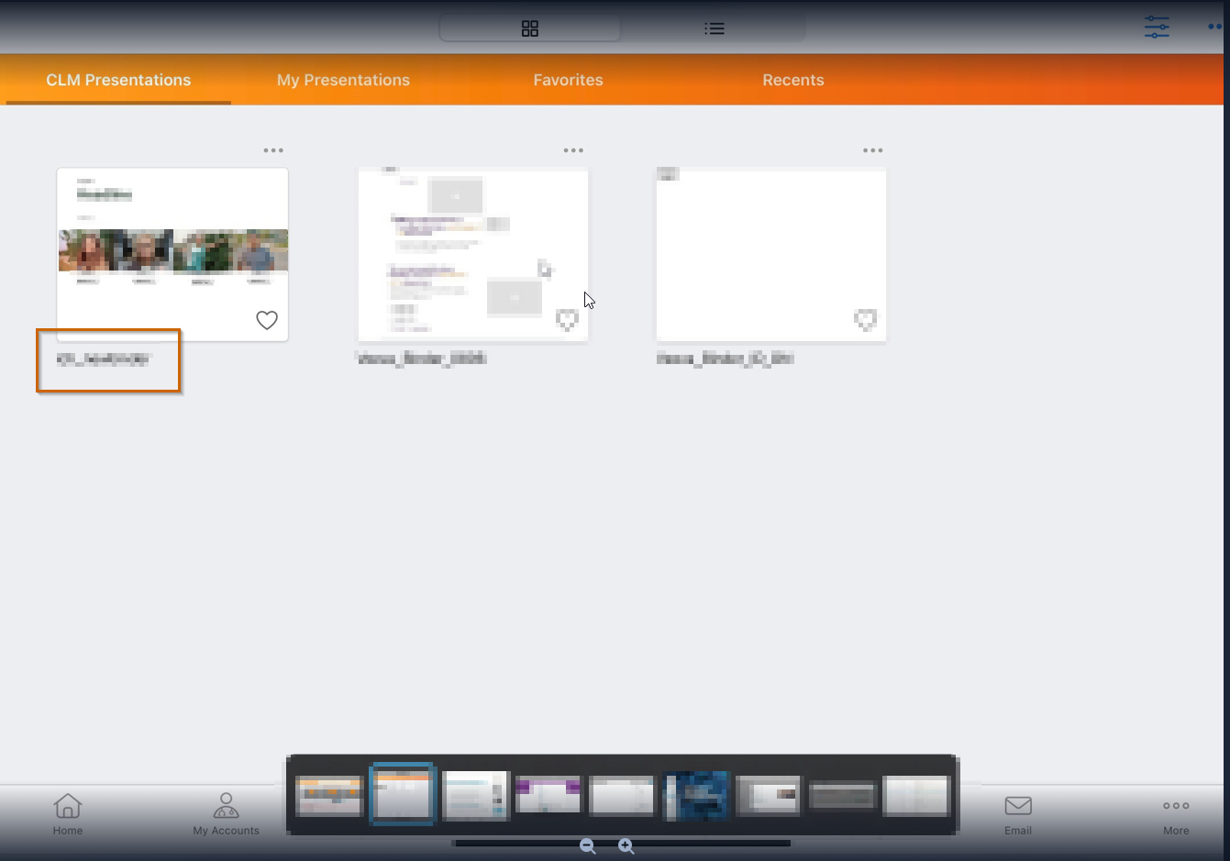Open Email from bottom bar

[1018, 813]
